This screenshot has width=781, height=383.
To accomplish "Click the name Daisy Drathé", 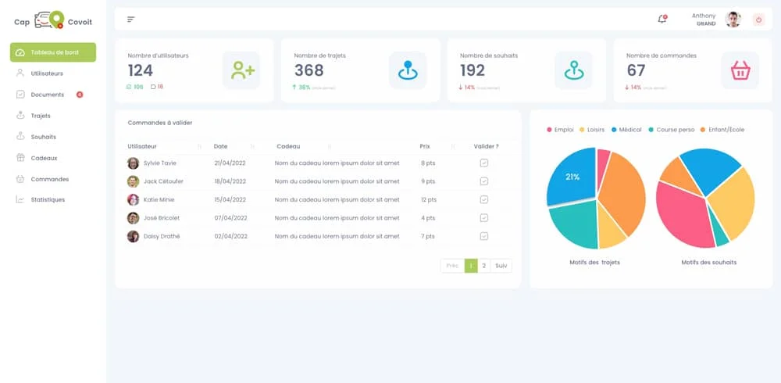I will (162, 236).
